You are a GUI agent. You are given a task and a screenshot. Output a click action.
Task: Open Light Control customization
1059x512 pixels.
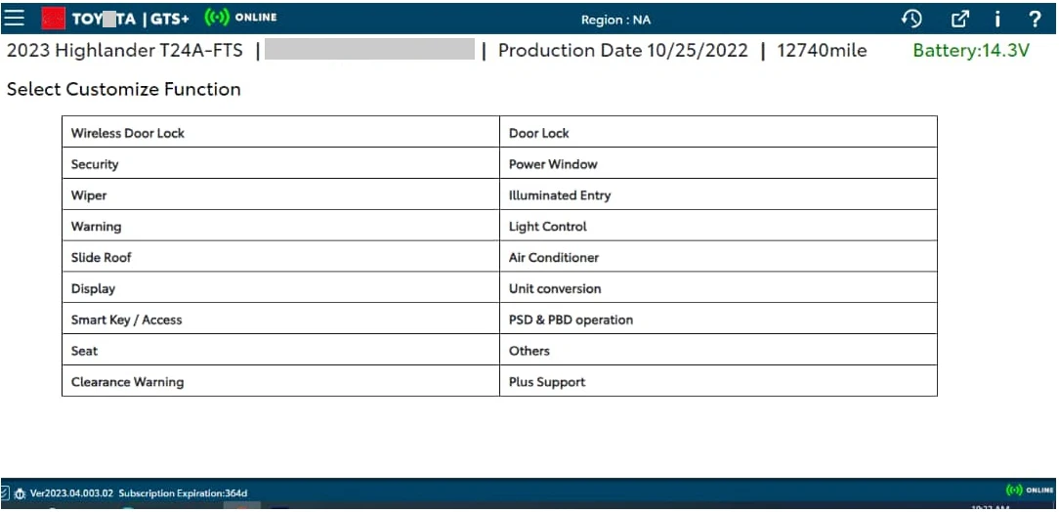click(x=718, y=225)
